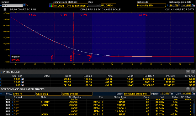This screenshot has width=196, height=116.
Task: Open Positions and Simulated Trades down-arrow button
Action: (x=188, y=89)
